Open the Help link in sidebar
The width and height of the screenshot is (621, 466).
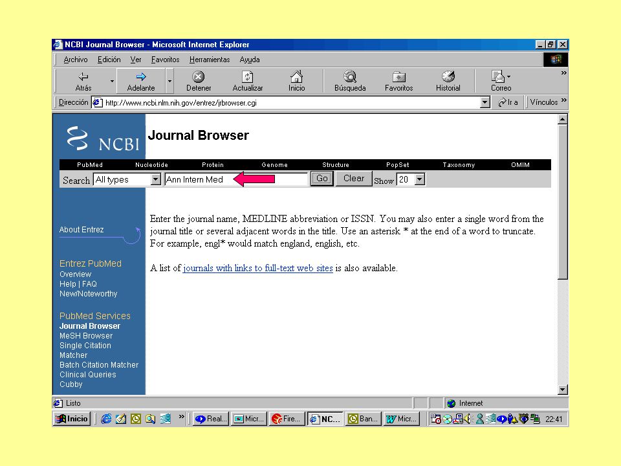[x=67, y=284]
